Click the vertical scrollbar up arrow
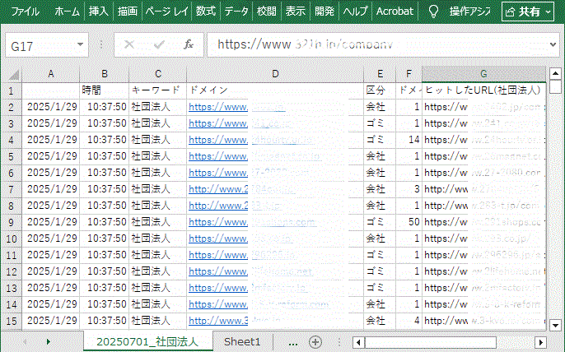Screen dimensions: 565x352 [x=555, y=73]
